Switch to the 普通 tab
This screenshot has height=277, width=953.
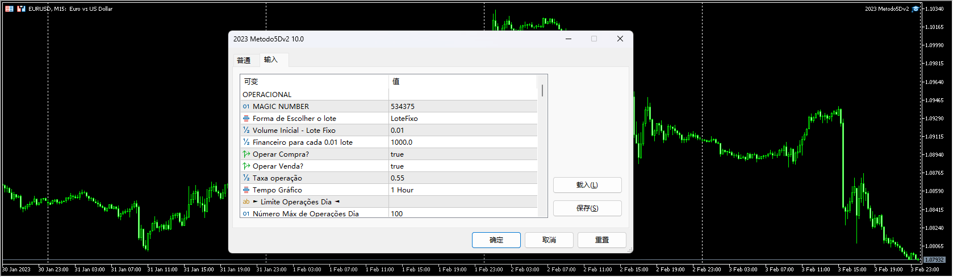pos(244,60)
